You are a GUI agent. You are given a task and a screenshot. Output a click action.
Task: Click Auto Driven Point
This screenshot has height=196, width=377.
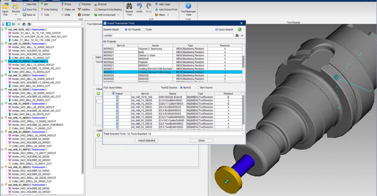[166, 9]
